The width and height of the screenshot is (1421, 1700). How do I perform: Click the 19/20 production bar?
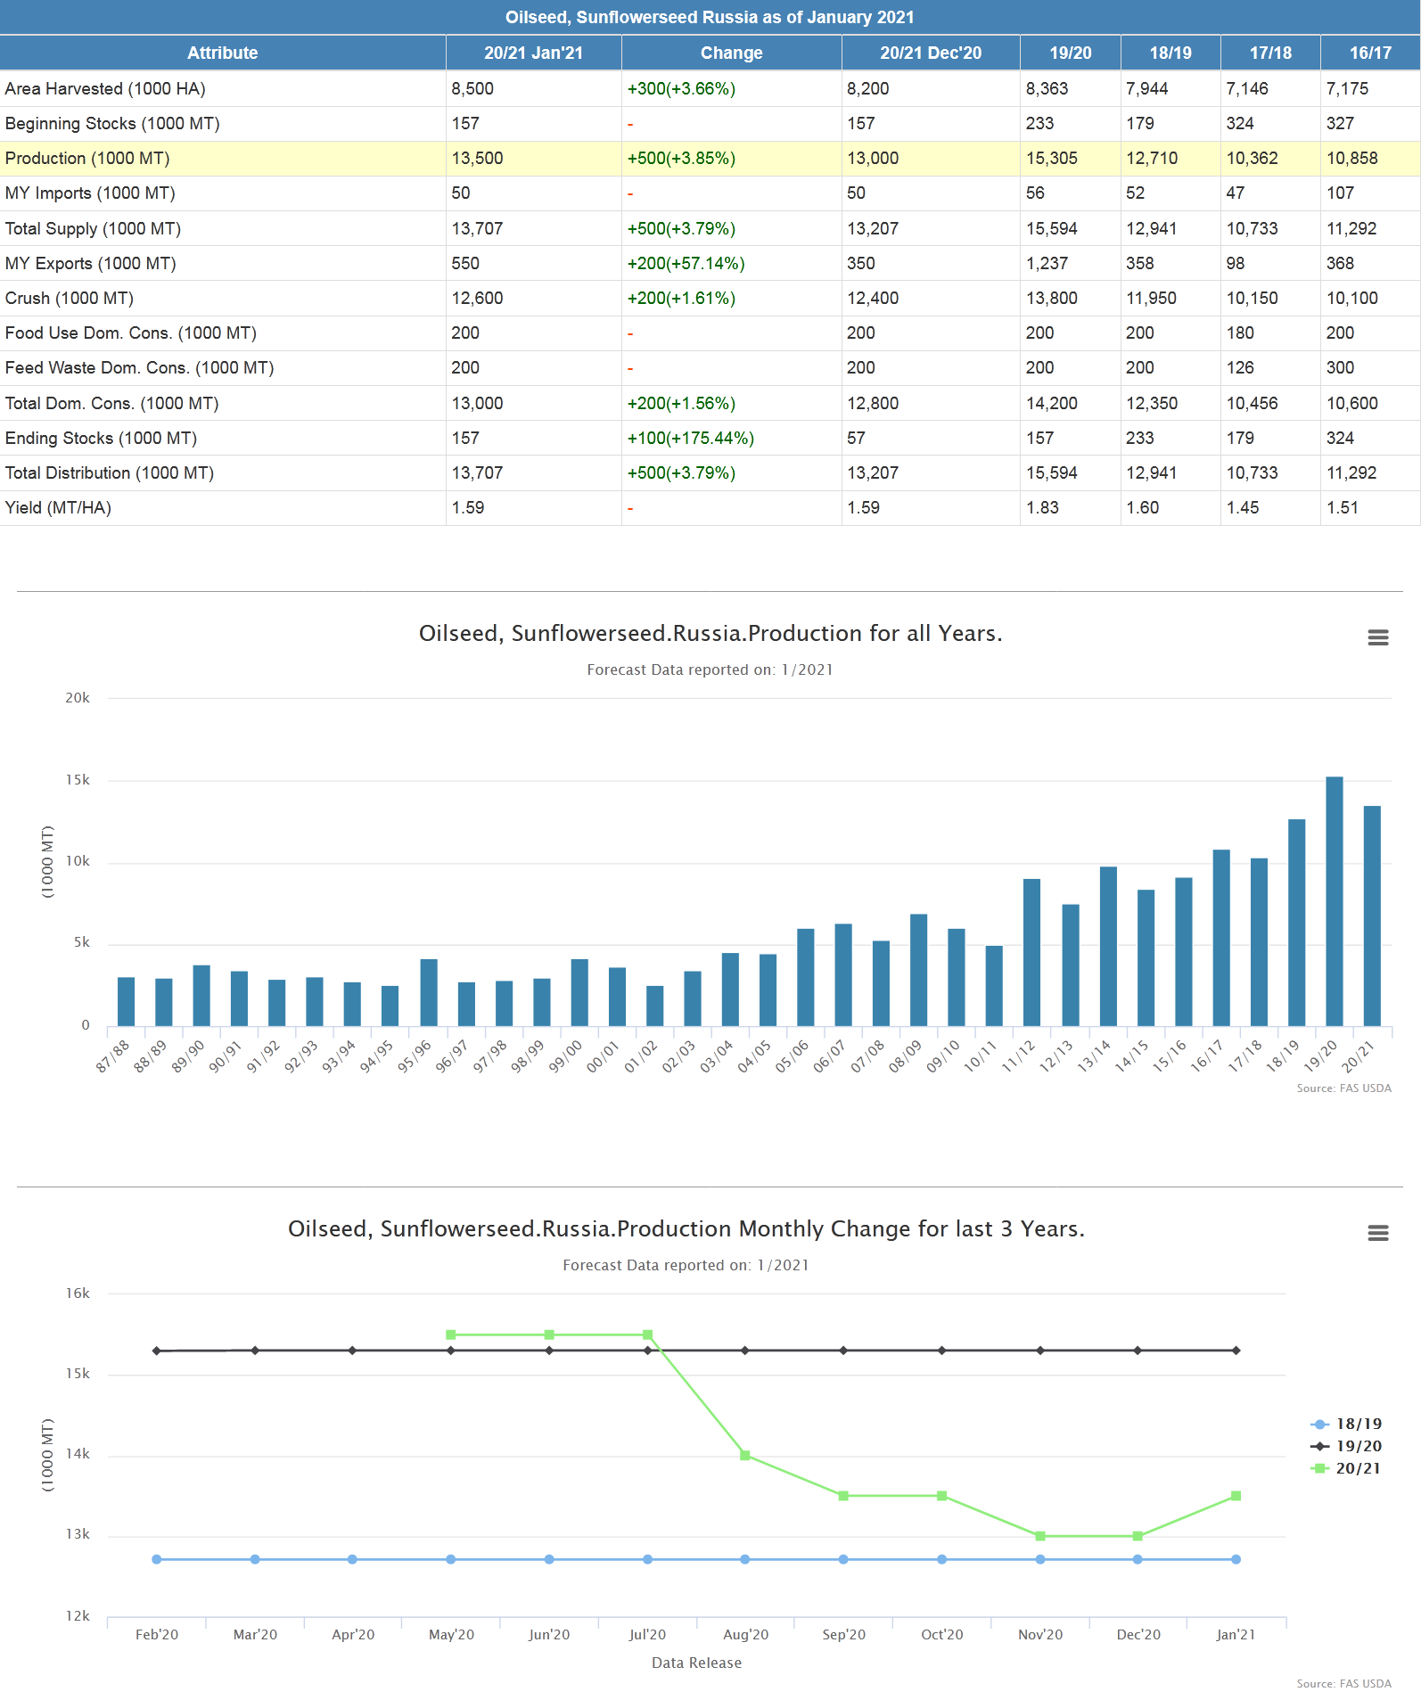[x=1334, y=900]
